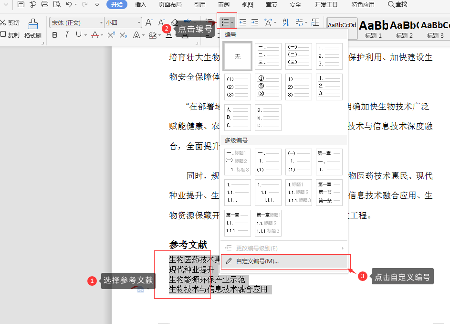This screenshot has height=324, width=450.
Task: Toggle Bold formatting
Action: pyautogui.click(x=55, y=35)
